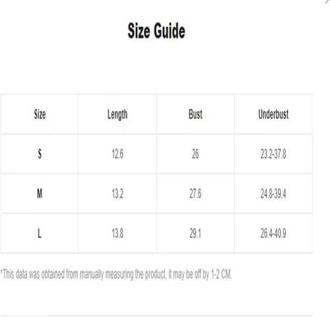Click the bust value 29.1
The width and height of the screenshot is (330, 317).
click(x=195, y=234)
